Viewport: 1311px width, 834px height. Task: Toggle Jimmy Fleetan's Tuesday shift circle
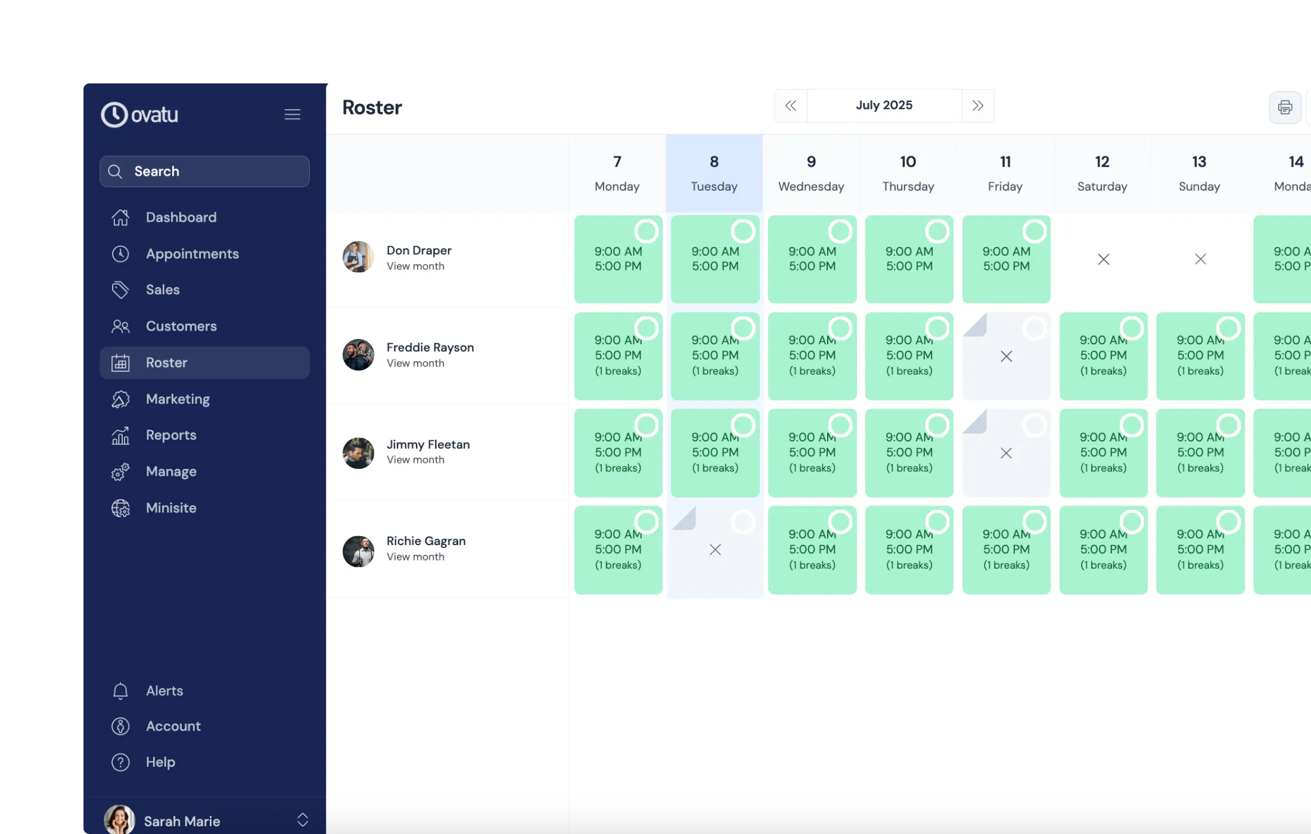click(744, 425)
